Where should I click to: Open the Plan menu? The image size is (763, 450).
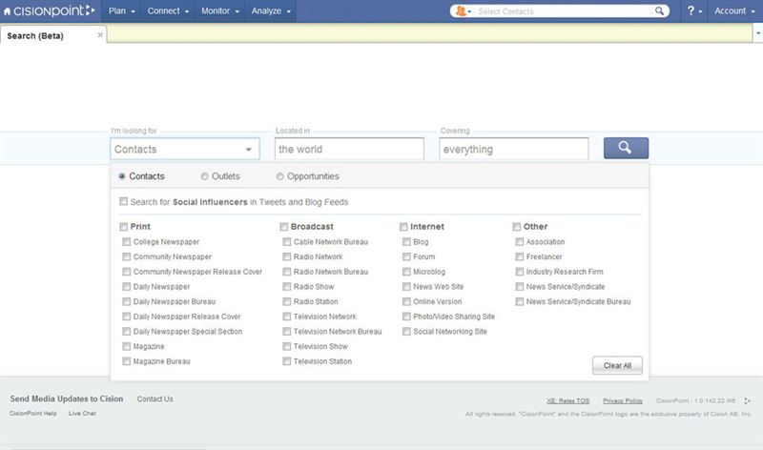[121, 11]
